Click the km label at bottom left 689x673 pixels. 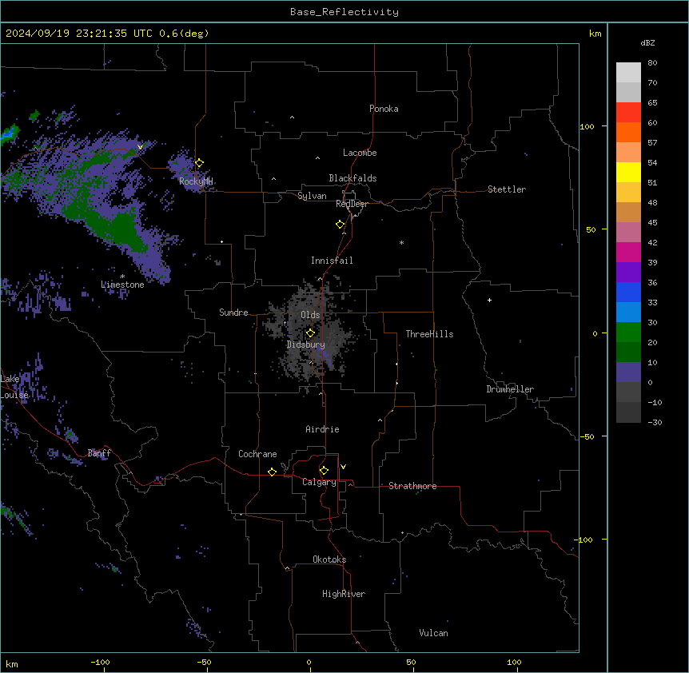pyautogui.click(x=12, y=663)
